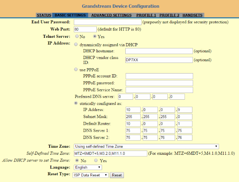Click second octet of Preferred DNS server
The width and height of the screenshot is (239, 182).
point(143,97)
